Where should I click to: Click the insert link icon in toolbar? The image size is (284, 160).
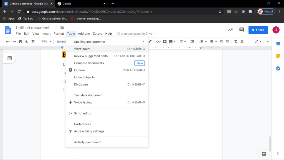click(x=158, y=42)
